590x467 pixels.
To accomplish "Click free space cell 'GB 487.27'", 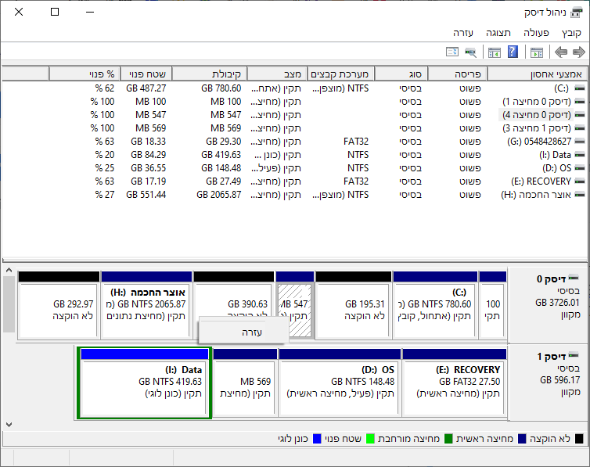I will tap(146, 88).
